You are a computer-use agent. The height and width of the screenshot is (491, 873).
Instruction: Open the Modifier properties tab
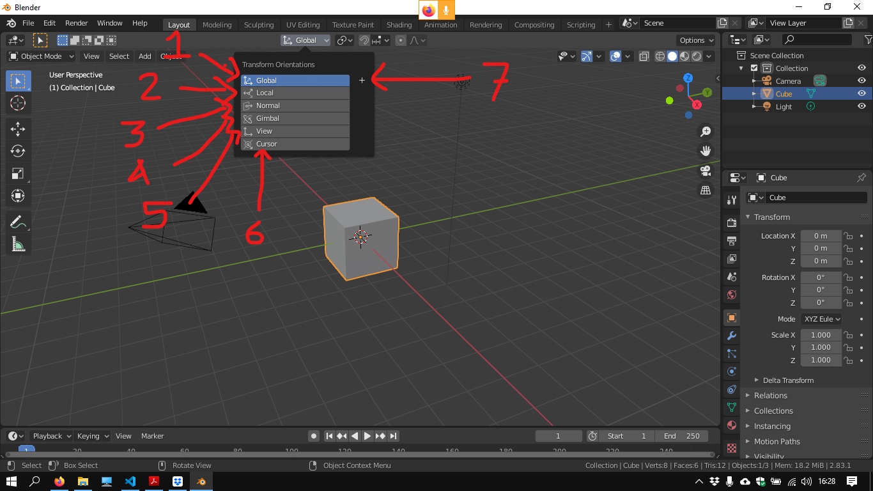731,336
